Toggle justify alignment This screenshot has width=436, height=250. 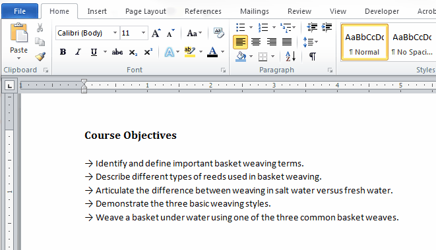pyautogui.click(x=287, y=42)
